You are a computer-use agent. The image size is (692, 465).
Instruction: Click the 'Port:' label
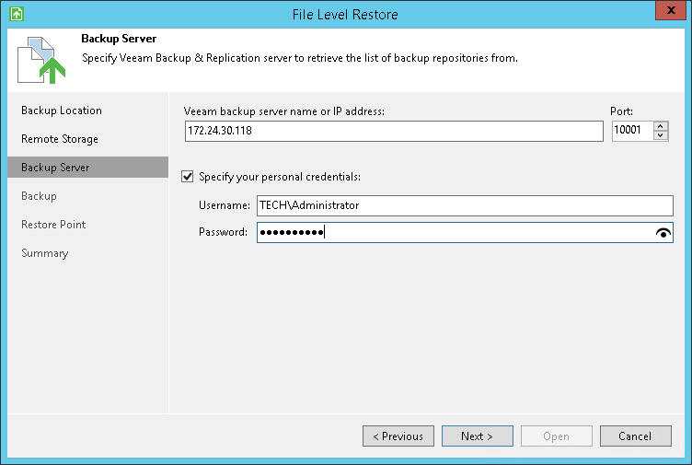pyautogui.click(x=621, y=111)
